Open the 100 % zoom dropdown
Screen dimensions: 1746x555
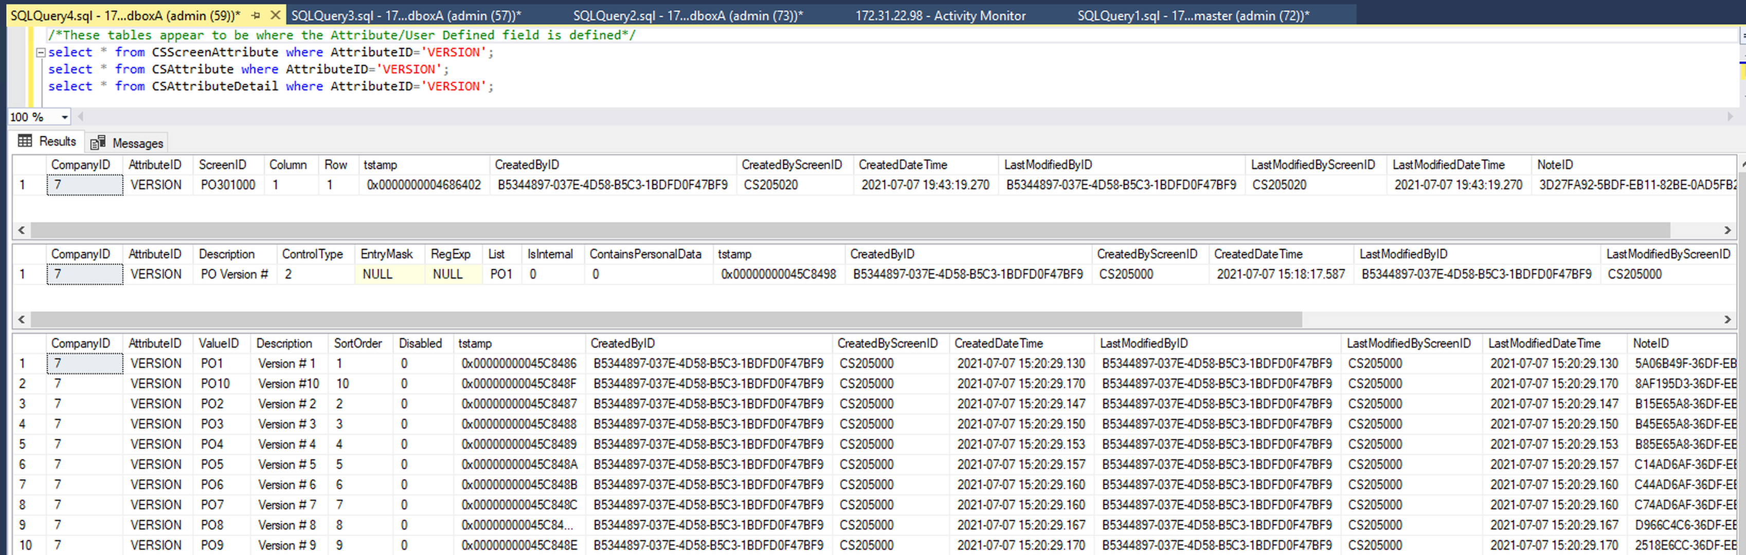[64, 117]
